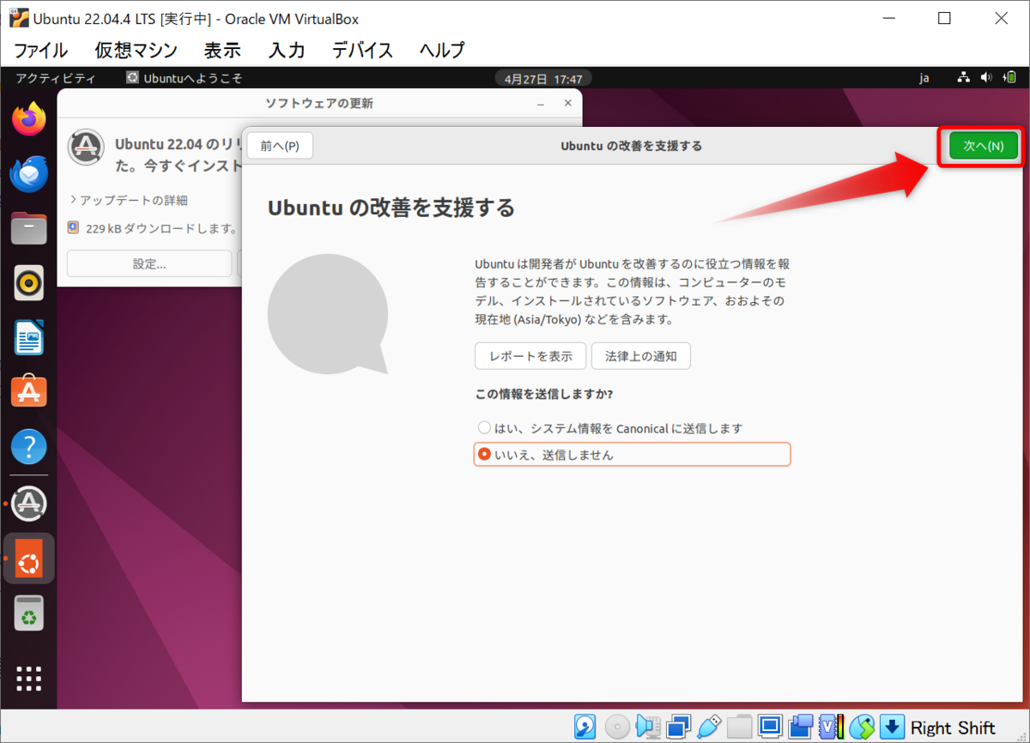This screenshot has height=743, width=1030.
Task: Open the Trash icon in dock
Action: pos(29,613)
